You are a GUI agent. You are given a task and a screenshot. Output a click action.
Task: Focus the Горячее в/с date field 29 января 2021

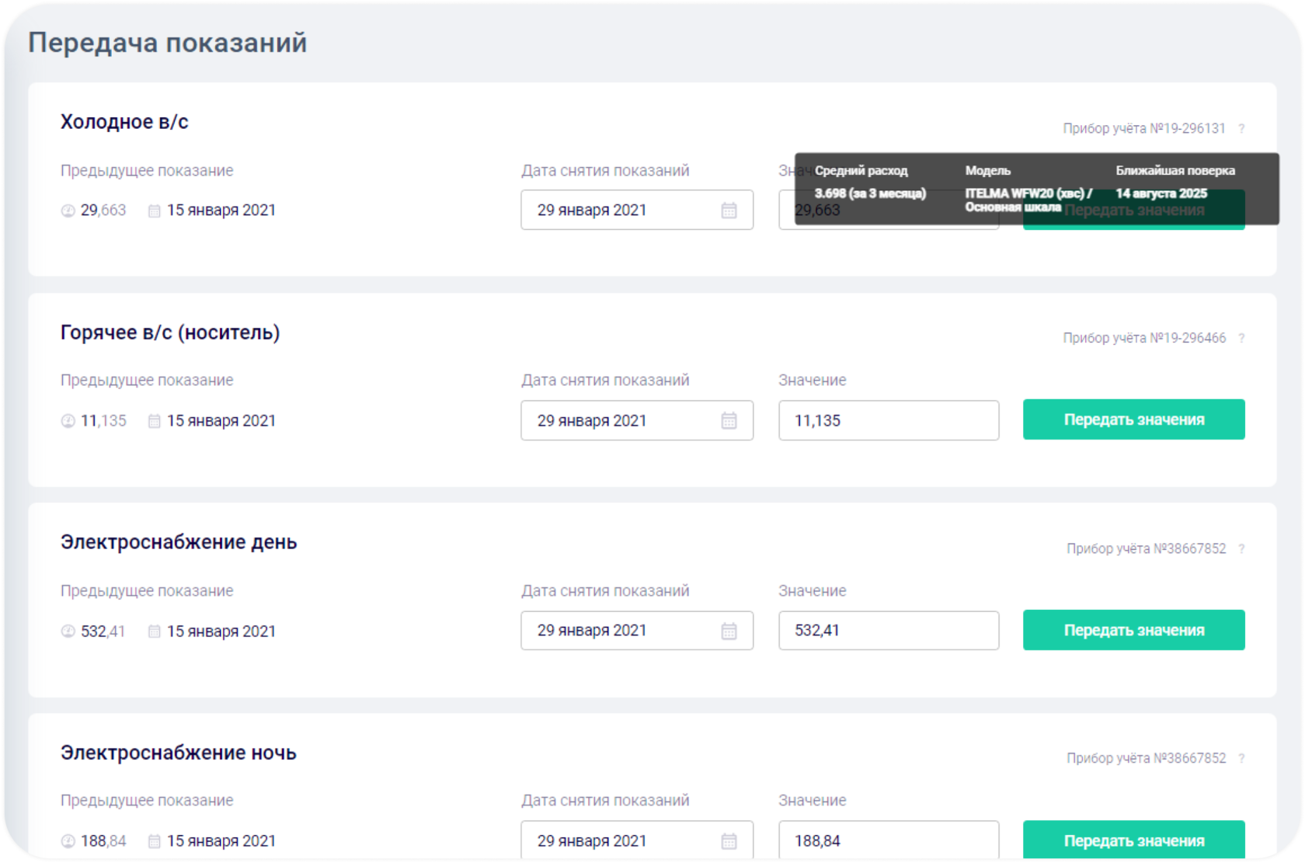point(637,420)
